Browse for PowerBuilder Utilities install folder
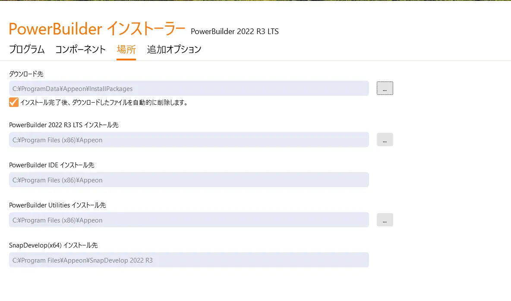This screenshot has height=301, width=511. point(385,220)
